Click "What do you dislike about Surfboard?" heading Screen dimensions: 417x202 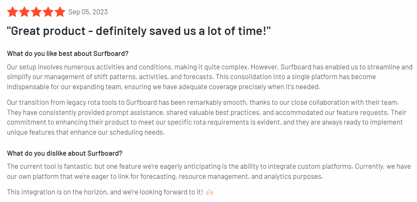pos(65,153)
